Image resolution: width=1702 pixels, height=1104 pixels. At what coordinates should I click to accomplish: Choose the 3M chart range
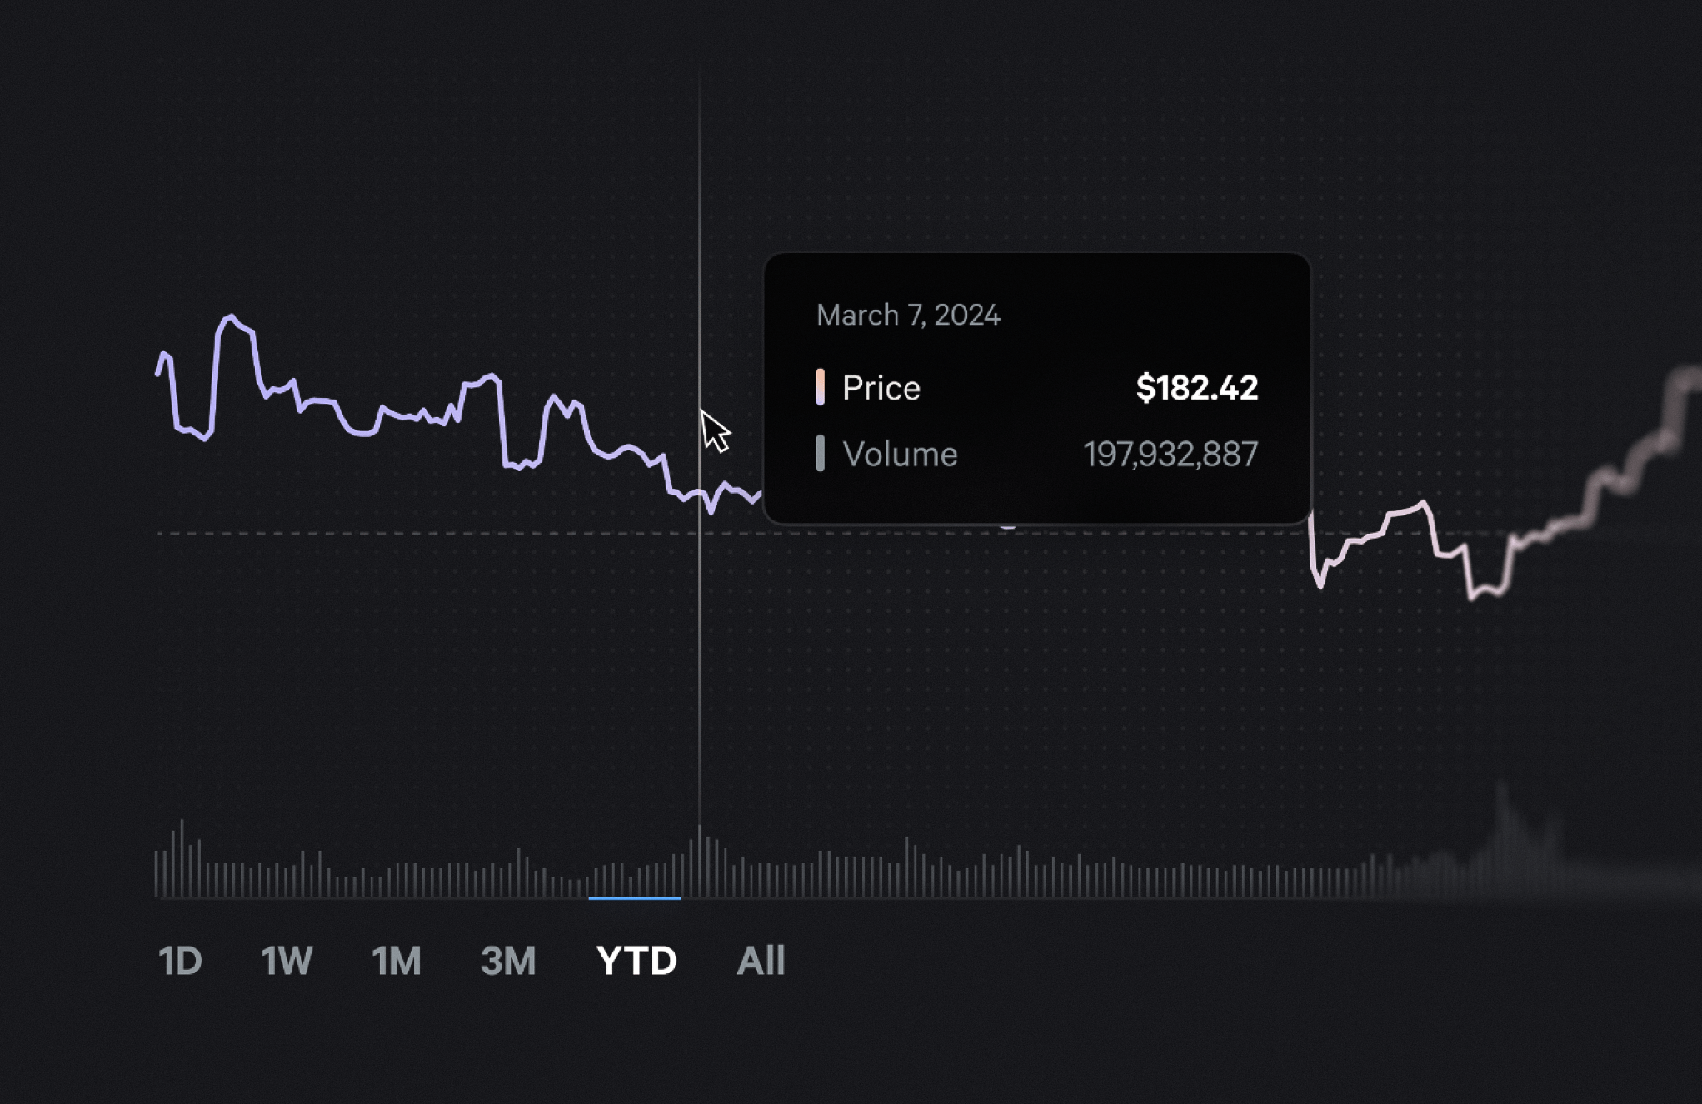point(508,961)
